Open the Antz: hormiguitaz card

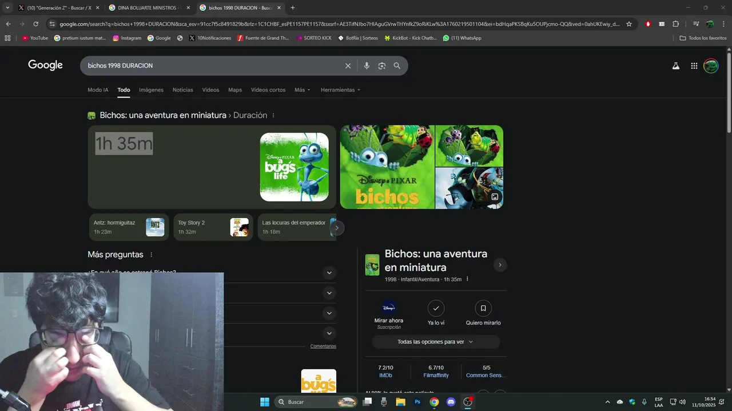pyautogui.click(x=129, y=227)
